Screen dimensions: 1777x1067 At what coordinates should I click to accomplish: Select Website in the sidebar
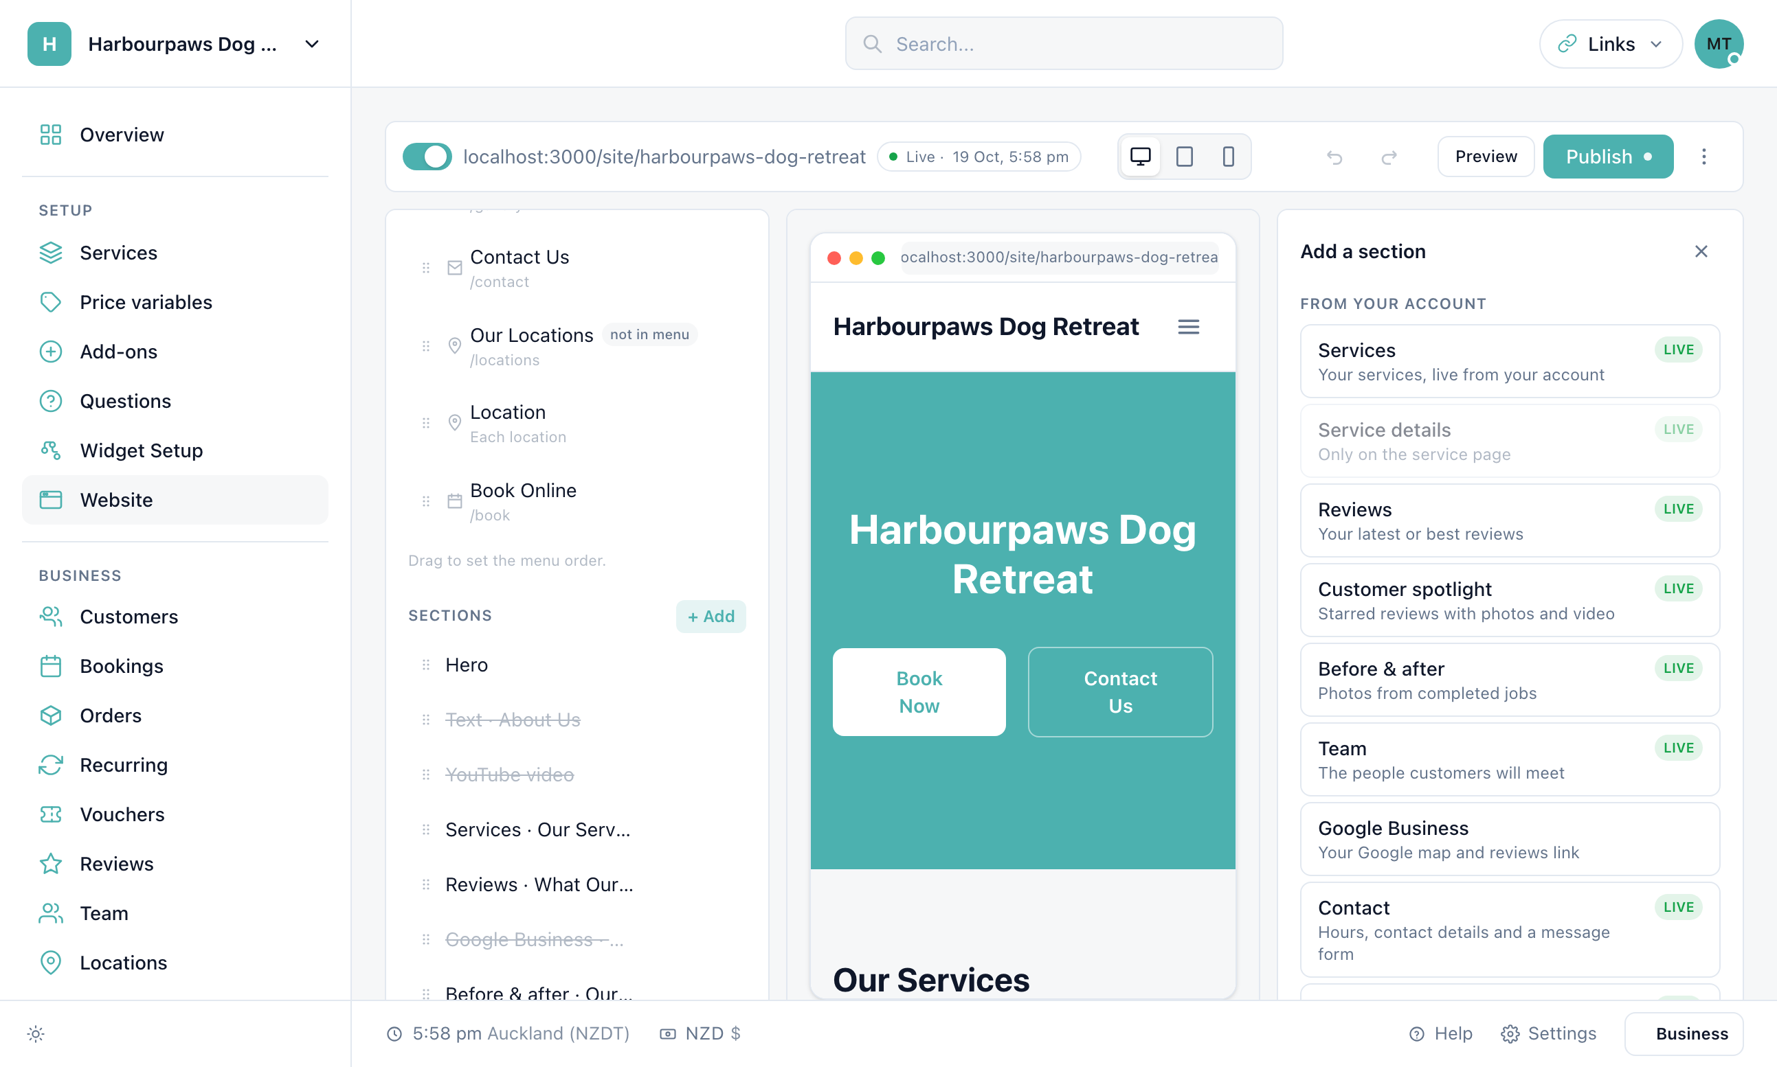175,500
